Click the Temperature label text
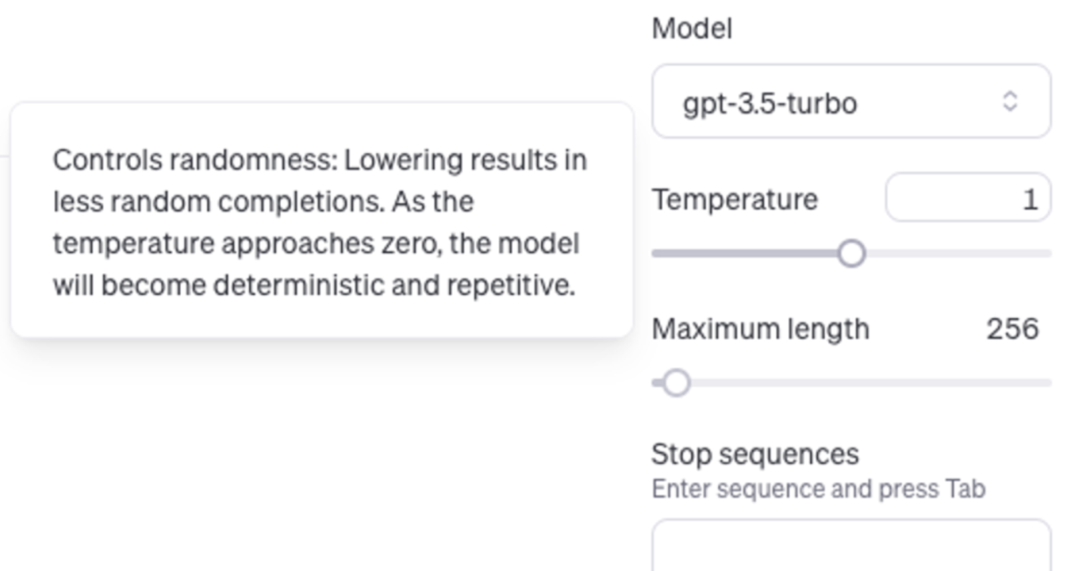 click(734, 198)
